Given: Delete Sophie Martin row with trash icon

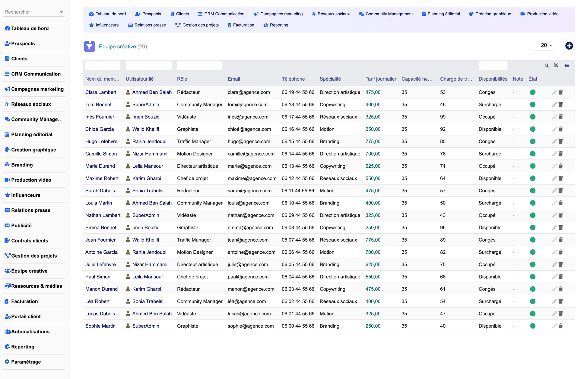Looking at the screenshot, I should (560, 326).
